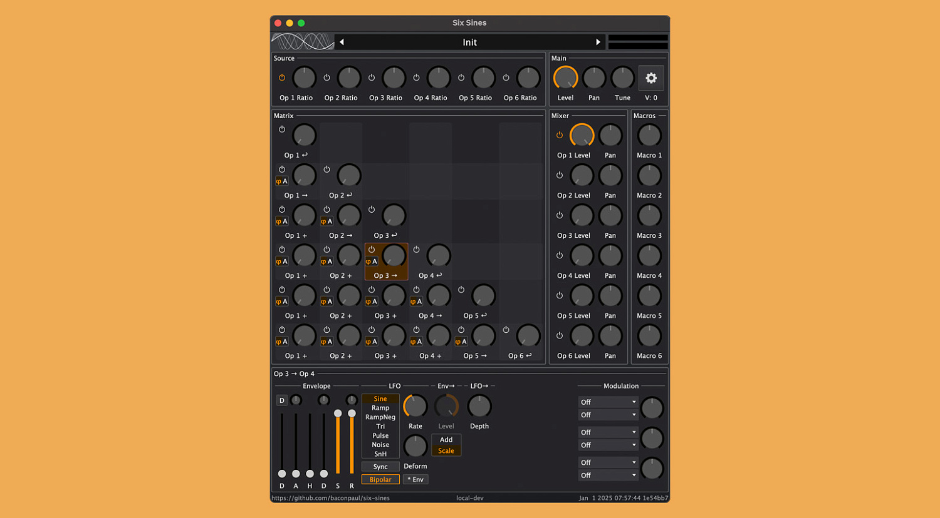Viewport: 940px width, 518px height.
Task: Click power icon of highlighted Op 3 → node
Action: pos(372,249)
